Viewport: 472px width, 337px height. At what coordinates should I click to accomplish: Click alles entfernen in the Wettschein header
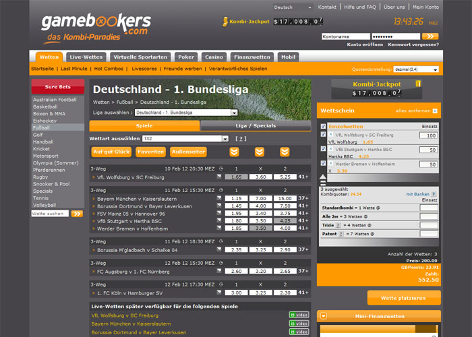(x=413, y=111)
